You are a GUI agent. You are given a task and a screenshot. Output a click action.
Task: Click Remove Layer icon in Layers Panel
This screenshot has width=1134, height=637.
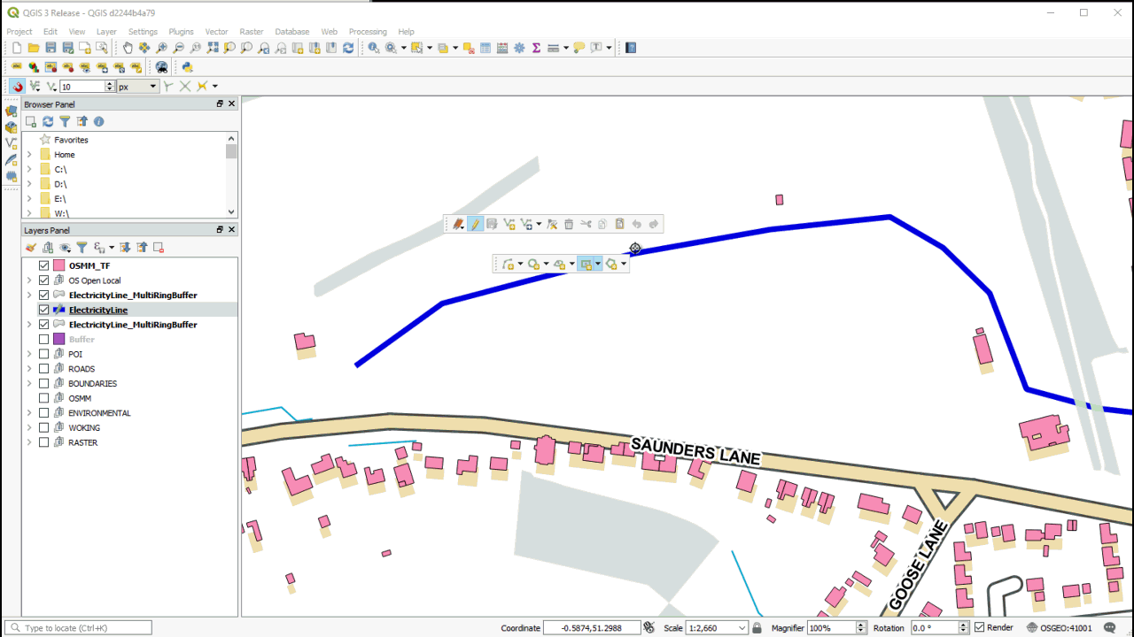pyautogui.click(x=159, y=248)
